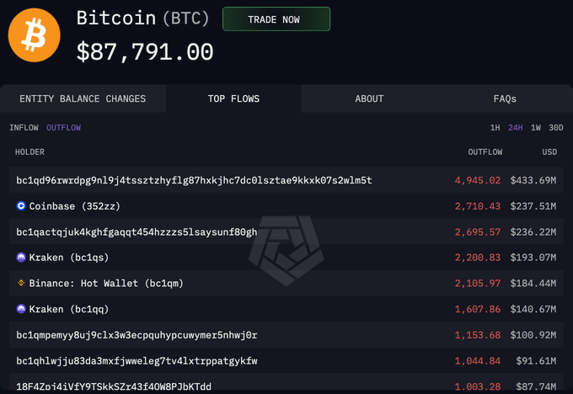
Task: Click the orange Bitcoin logo icon
Action: [35, 35]
